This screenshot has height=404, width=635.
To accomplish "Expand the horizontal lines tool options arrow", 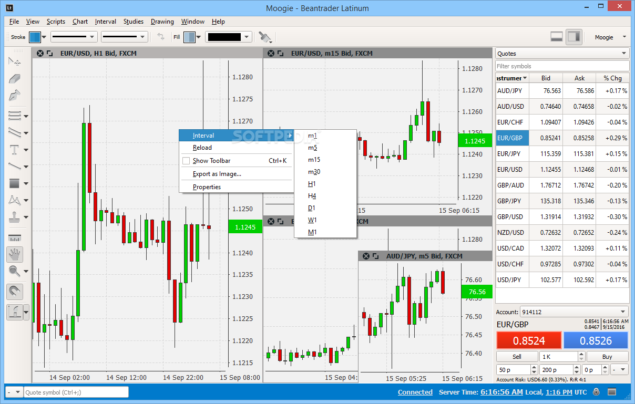I will point(26,116).
